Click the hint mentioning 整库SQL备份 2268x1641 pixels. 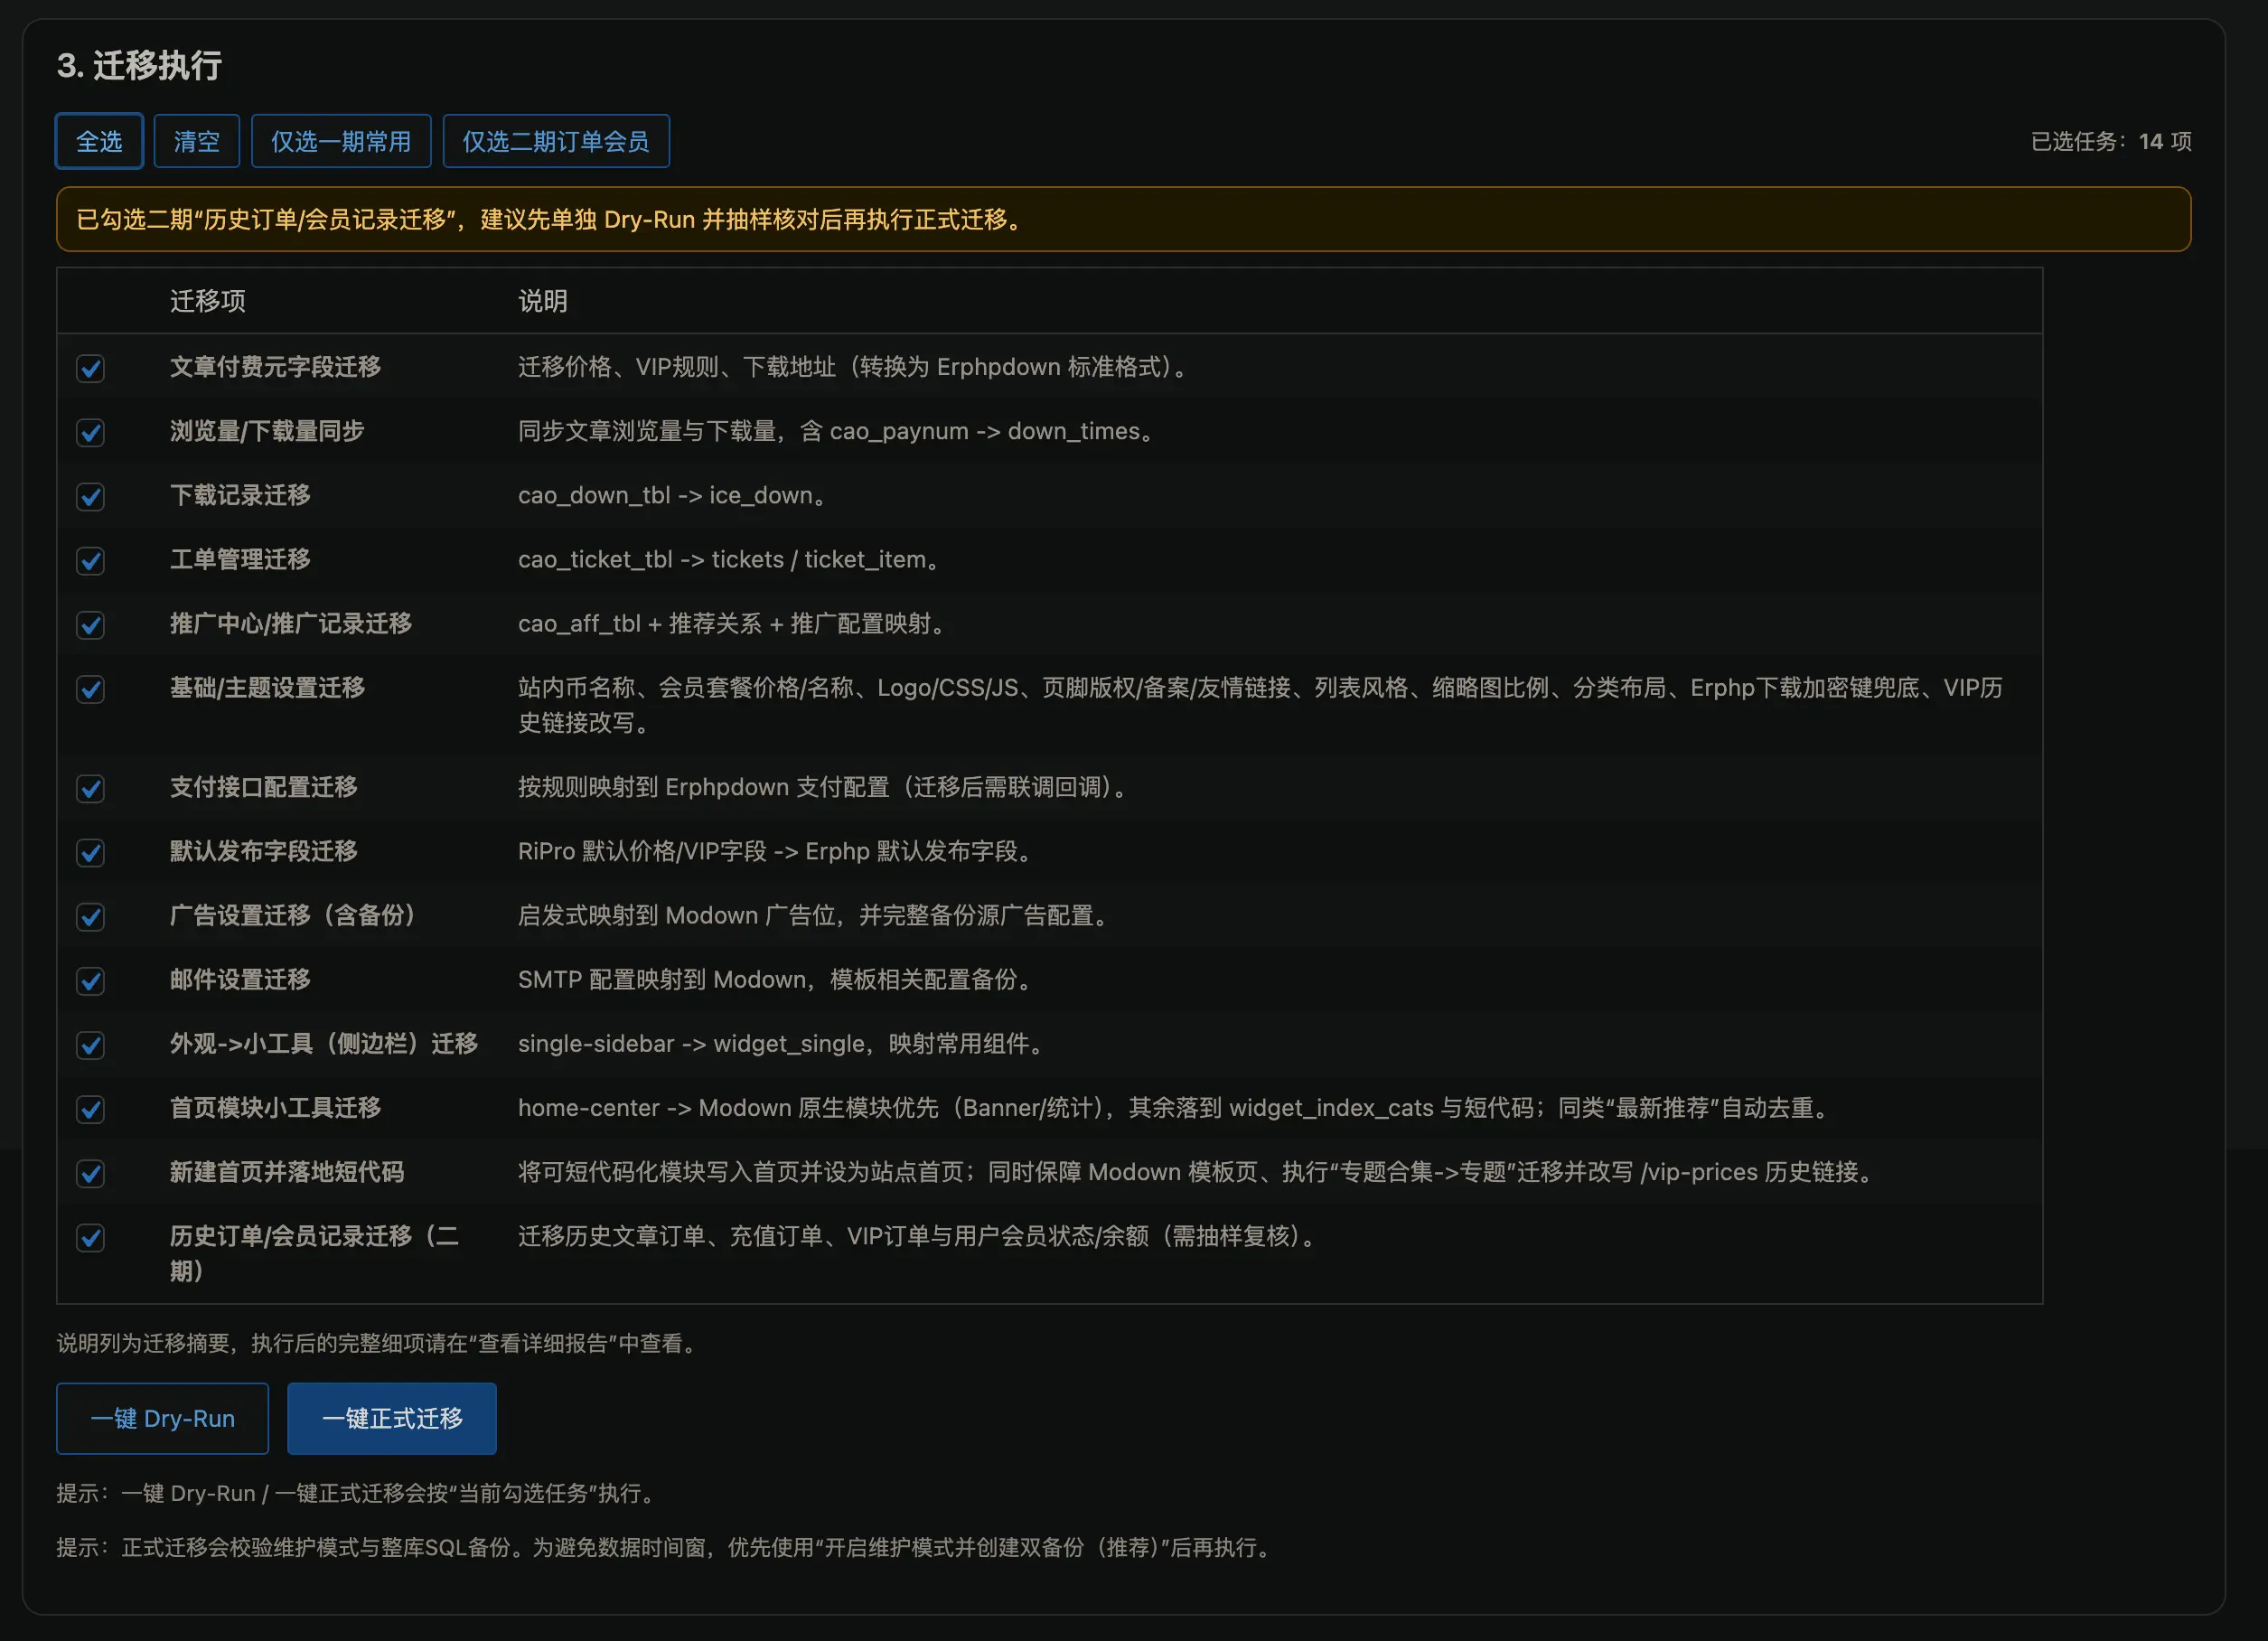(666, 1547)
